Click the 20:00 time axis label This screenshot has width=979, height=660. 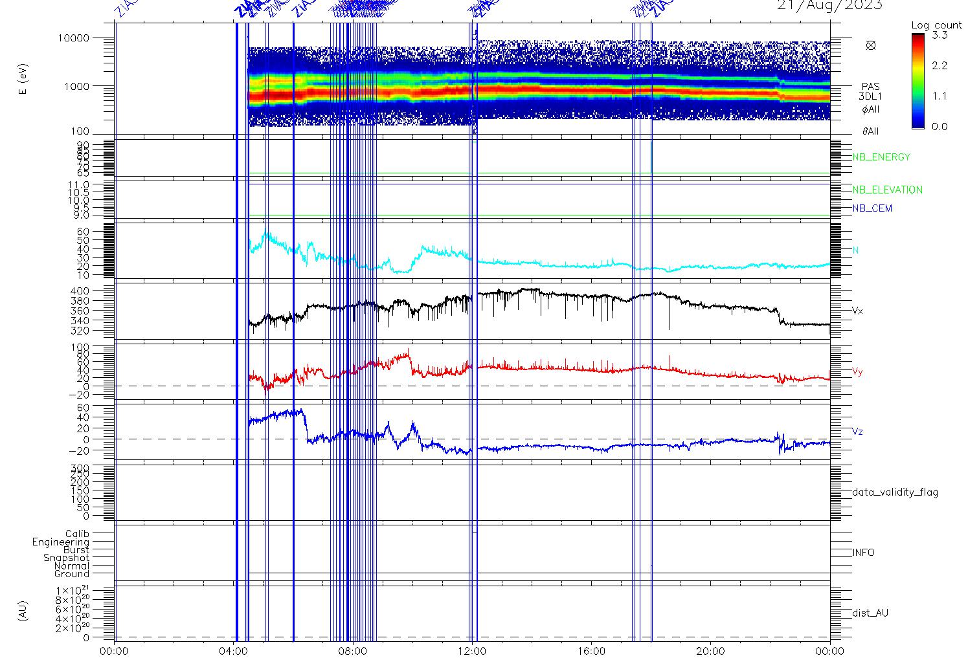(711, 651)
